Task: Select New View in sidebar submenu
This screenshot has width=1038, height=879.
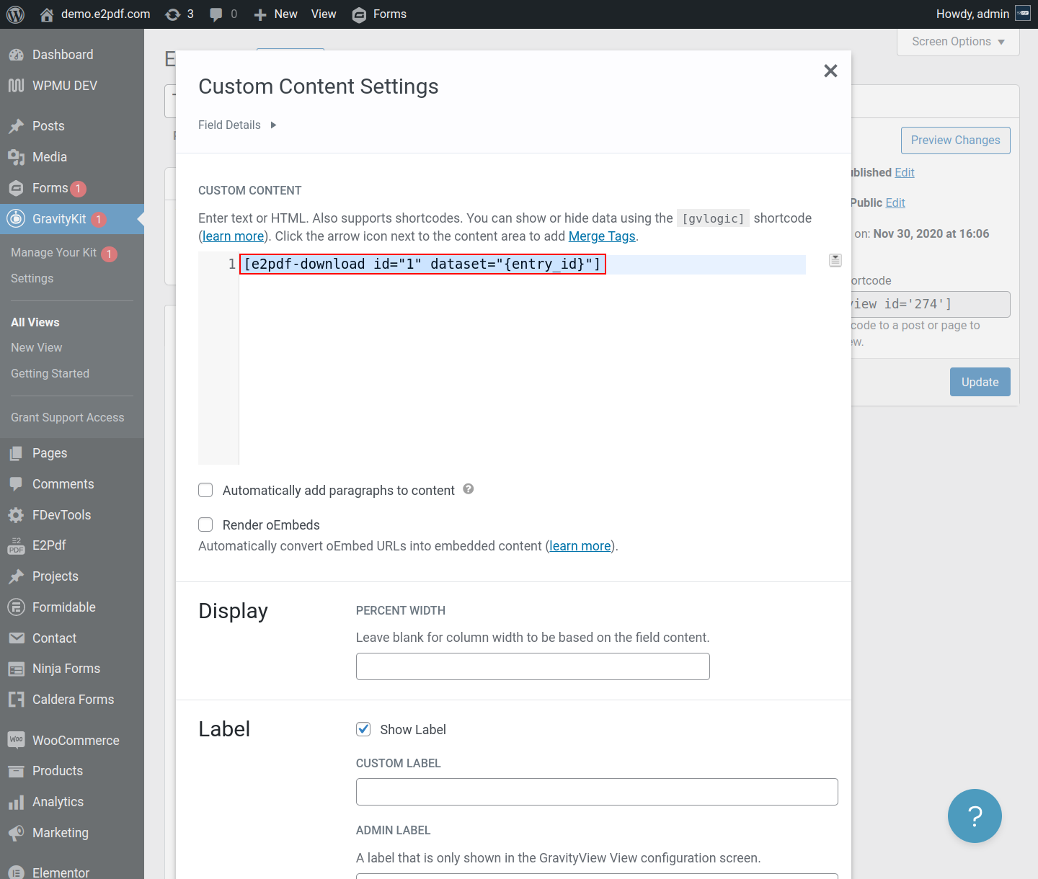Action: [37, 347]
